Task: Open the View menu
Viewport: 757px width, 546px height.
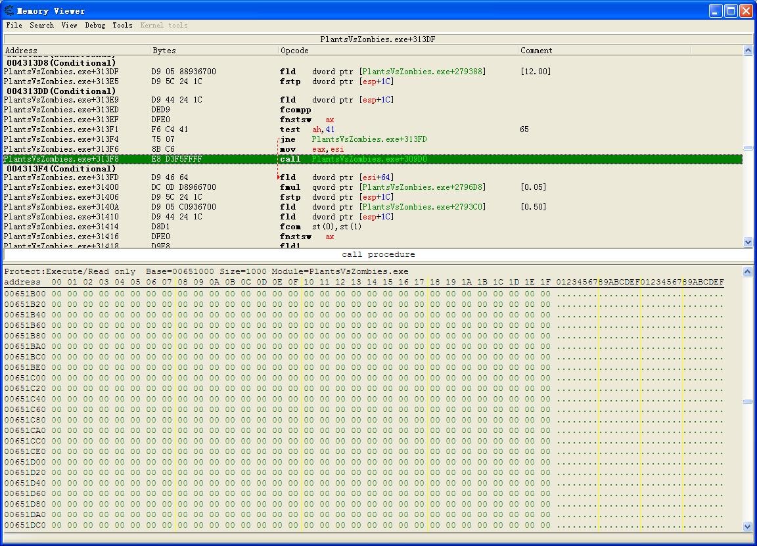Action: [x=69, y=25]
